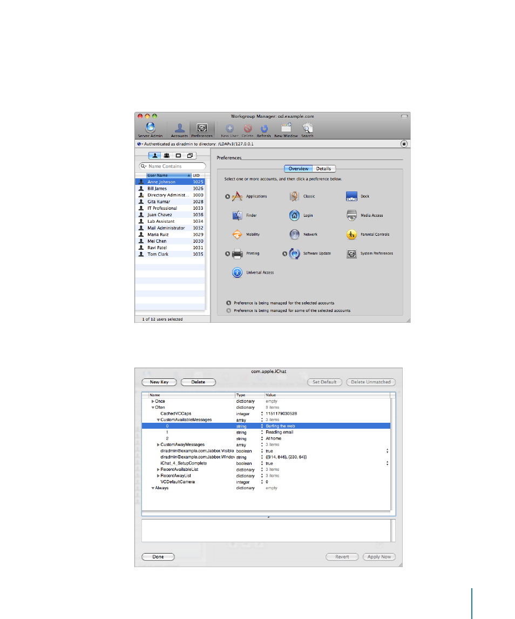
Task: Click the directory globe icon beside Authenticated
Action: (x=139, y=144)
